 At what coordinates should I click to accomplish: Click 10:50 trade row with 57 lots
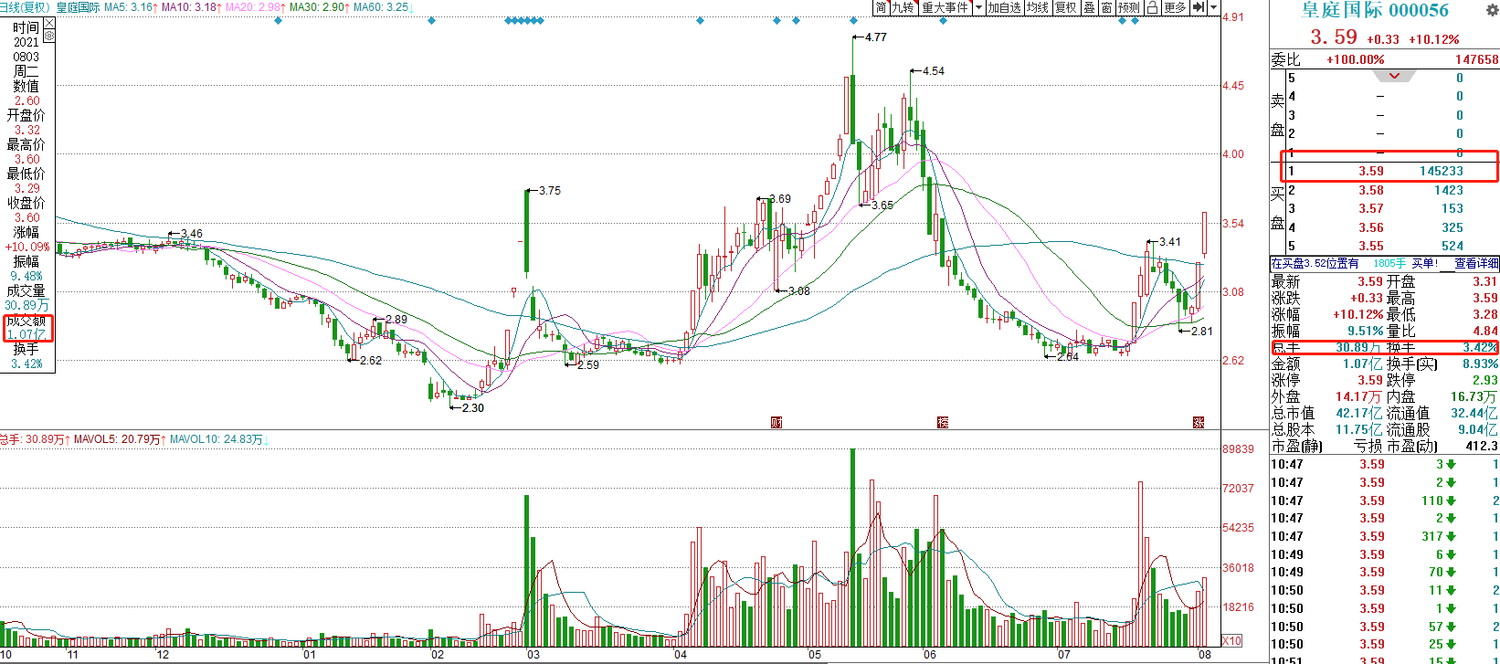[x=1385, y=627]
